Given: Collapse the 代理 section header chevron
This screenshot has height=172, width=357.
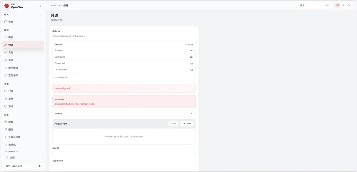Looking at the screenshot, I should 41,84.
